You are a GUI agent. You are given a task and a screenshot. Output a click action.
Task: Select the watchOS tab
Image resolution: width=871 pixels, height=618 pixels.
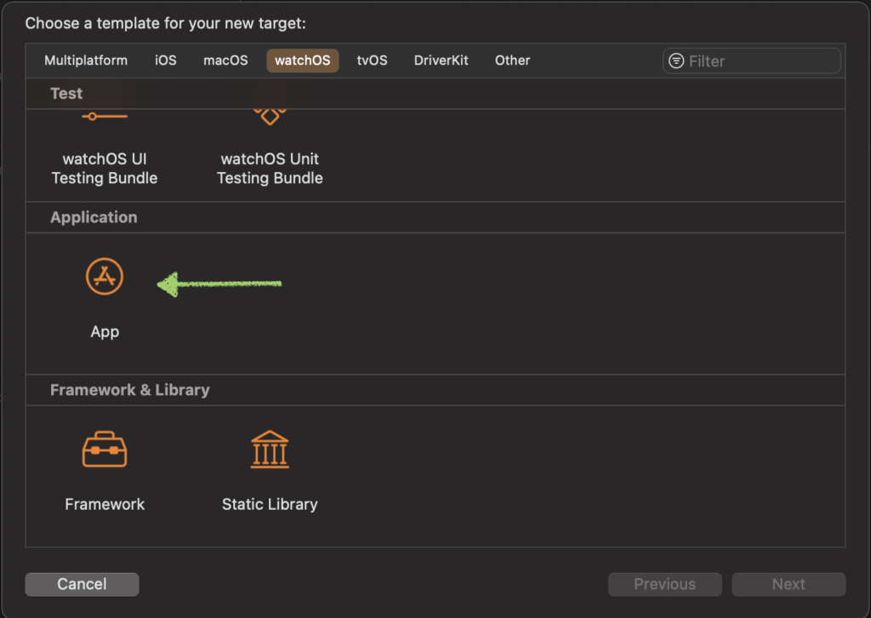302,60
